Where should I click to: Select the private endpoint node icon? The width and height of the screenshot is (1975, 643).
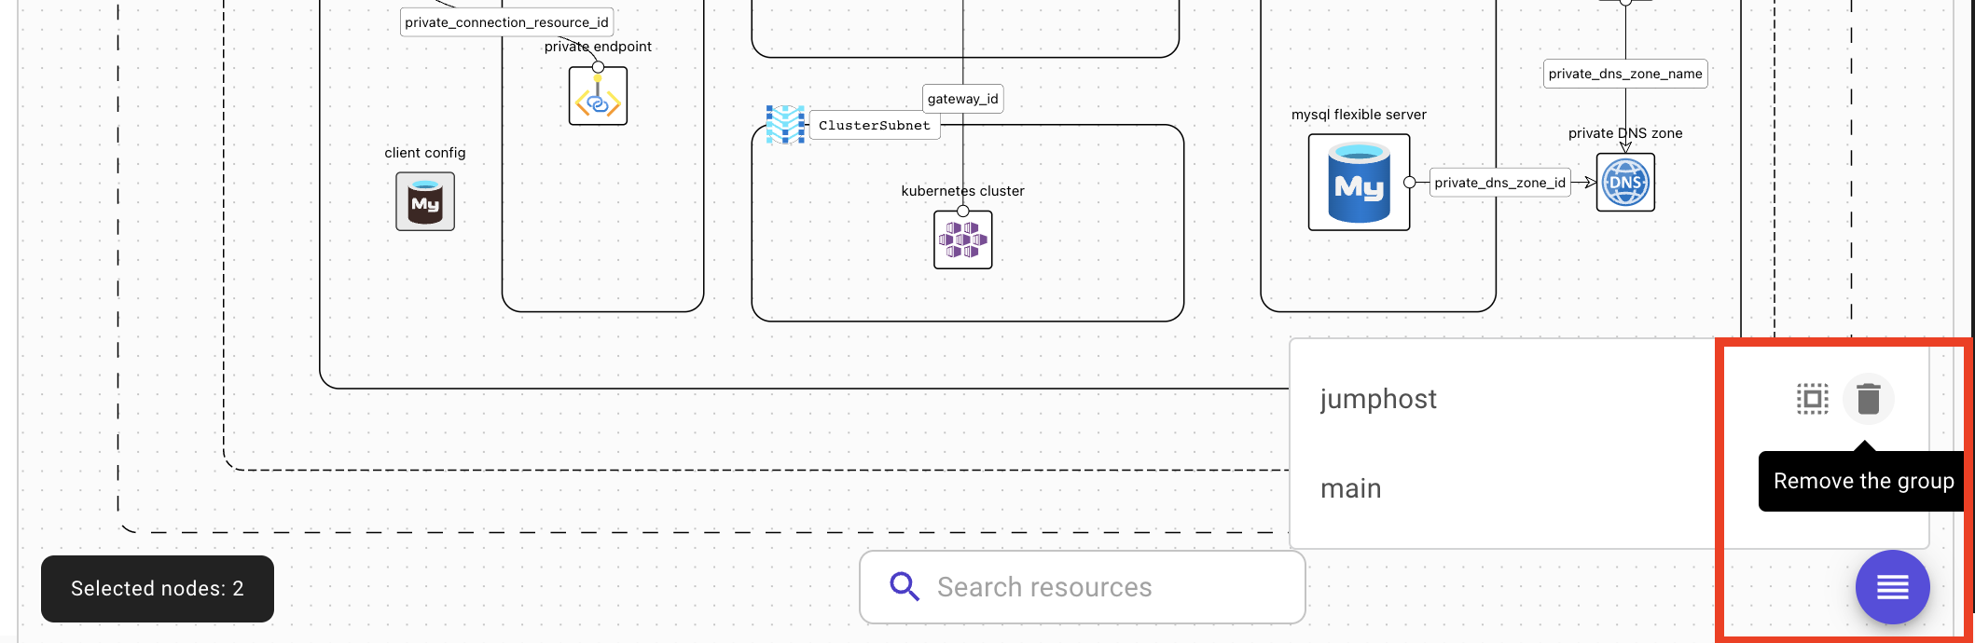coord(598,96)
